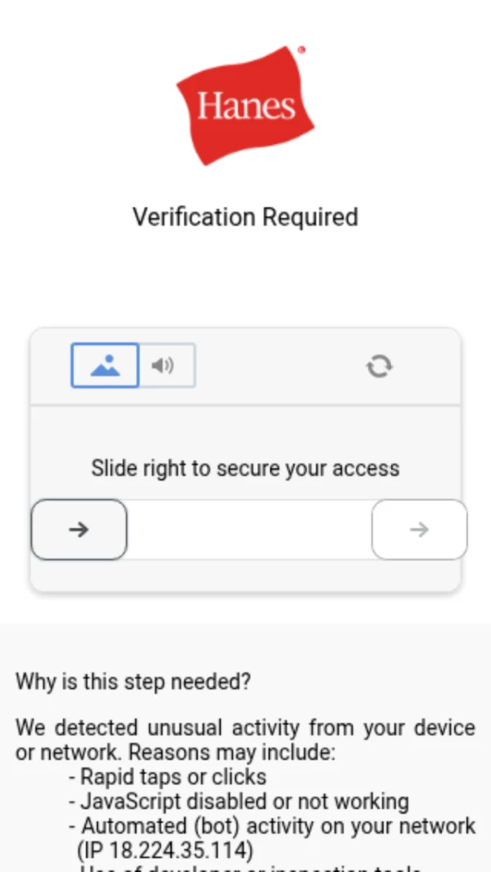Screen dimensions: 491x872
Task: Click the slider handle with dark arrow
Action: [x=79, y=530]
